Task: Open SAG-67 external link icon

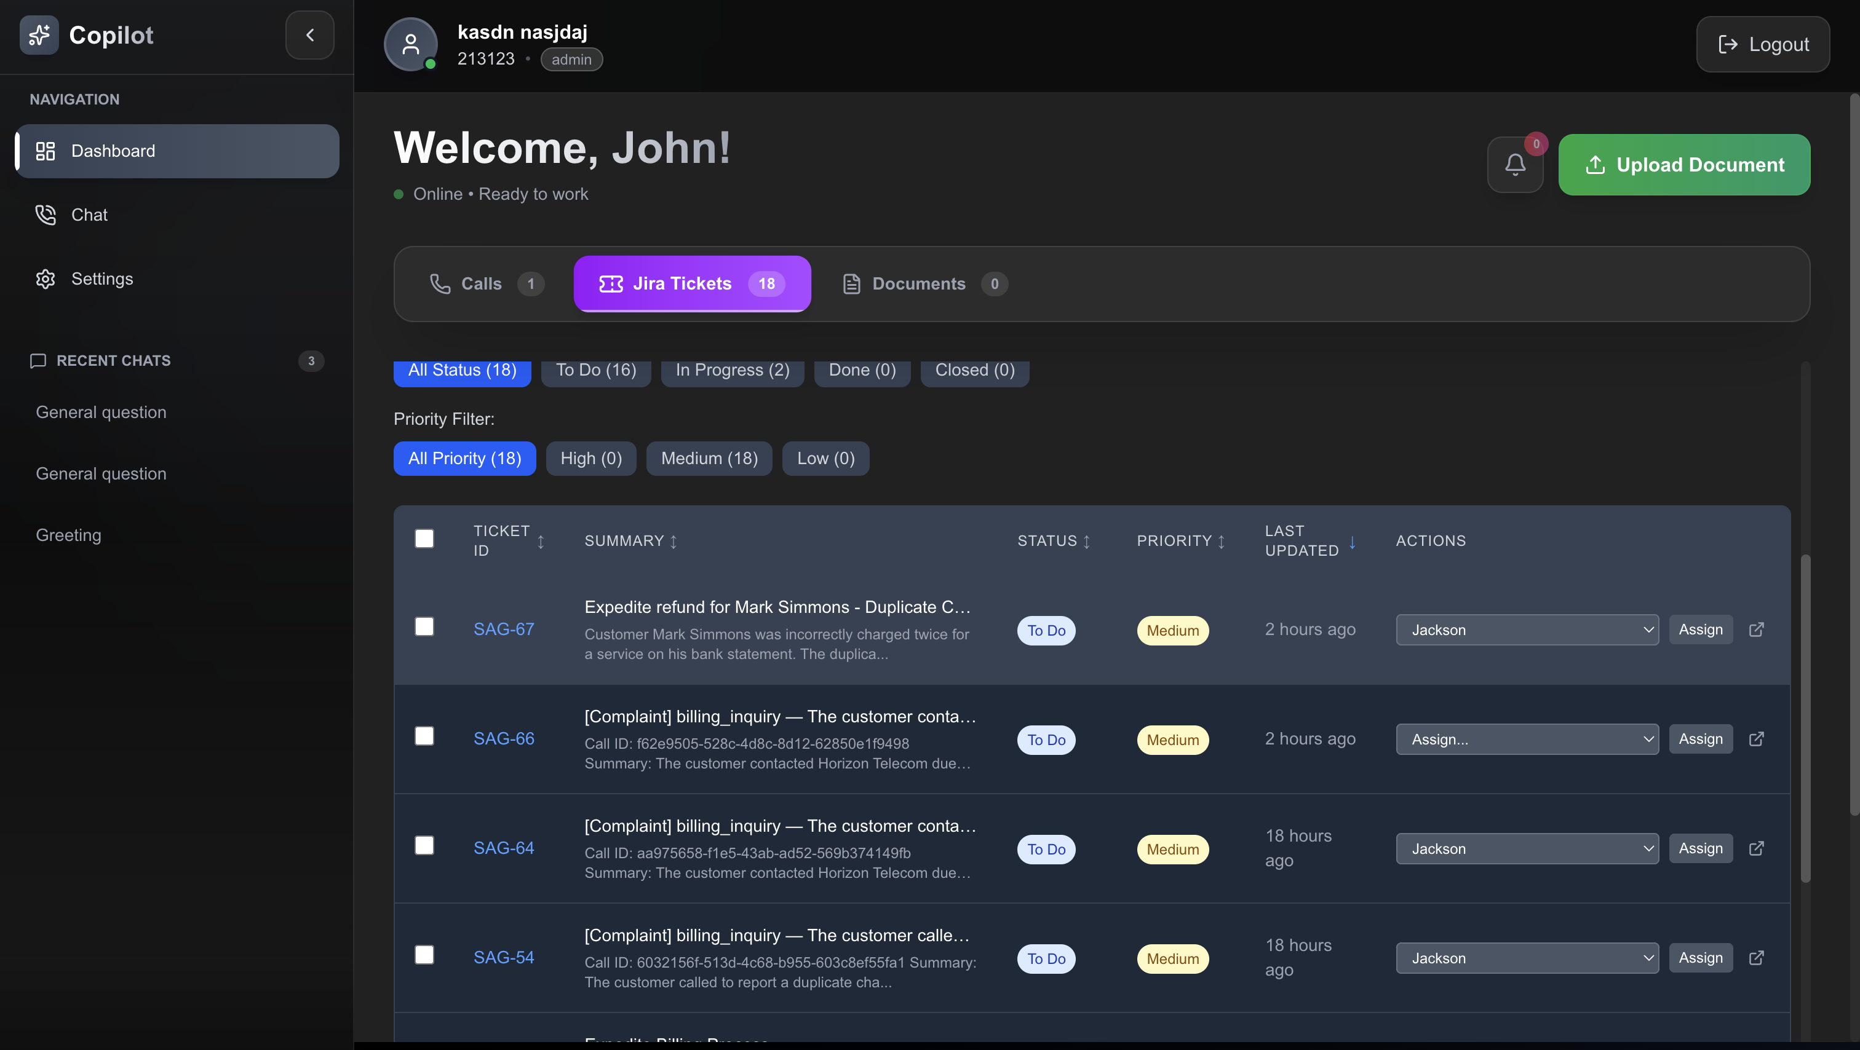Action: pyautogui.click(x=1756, y=630)
